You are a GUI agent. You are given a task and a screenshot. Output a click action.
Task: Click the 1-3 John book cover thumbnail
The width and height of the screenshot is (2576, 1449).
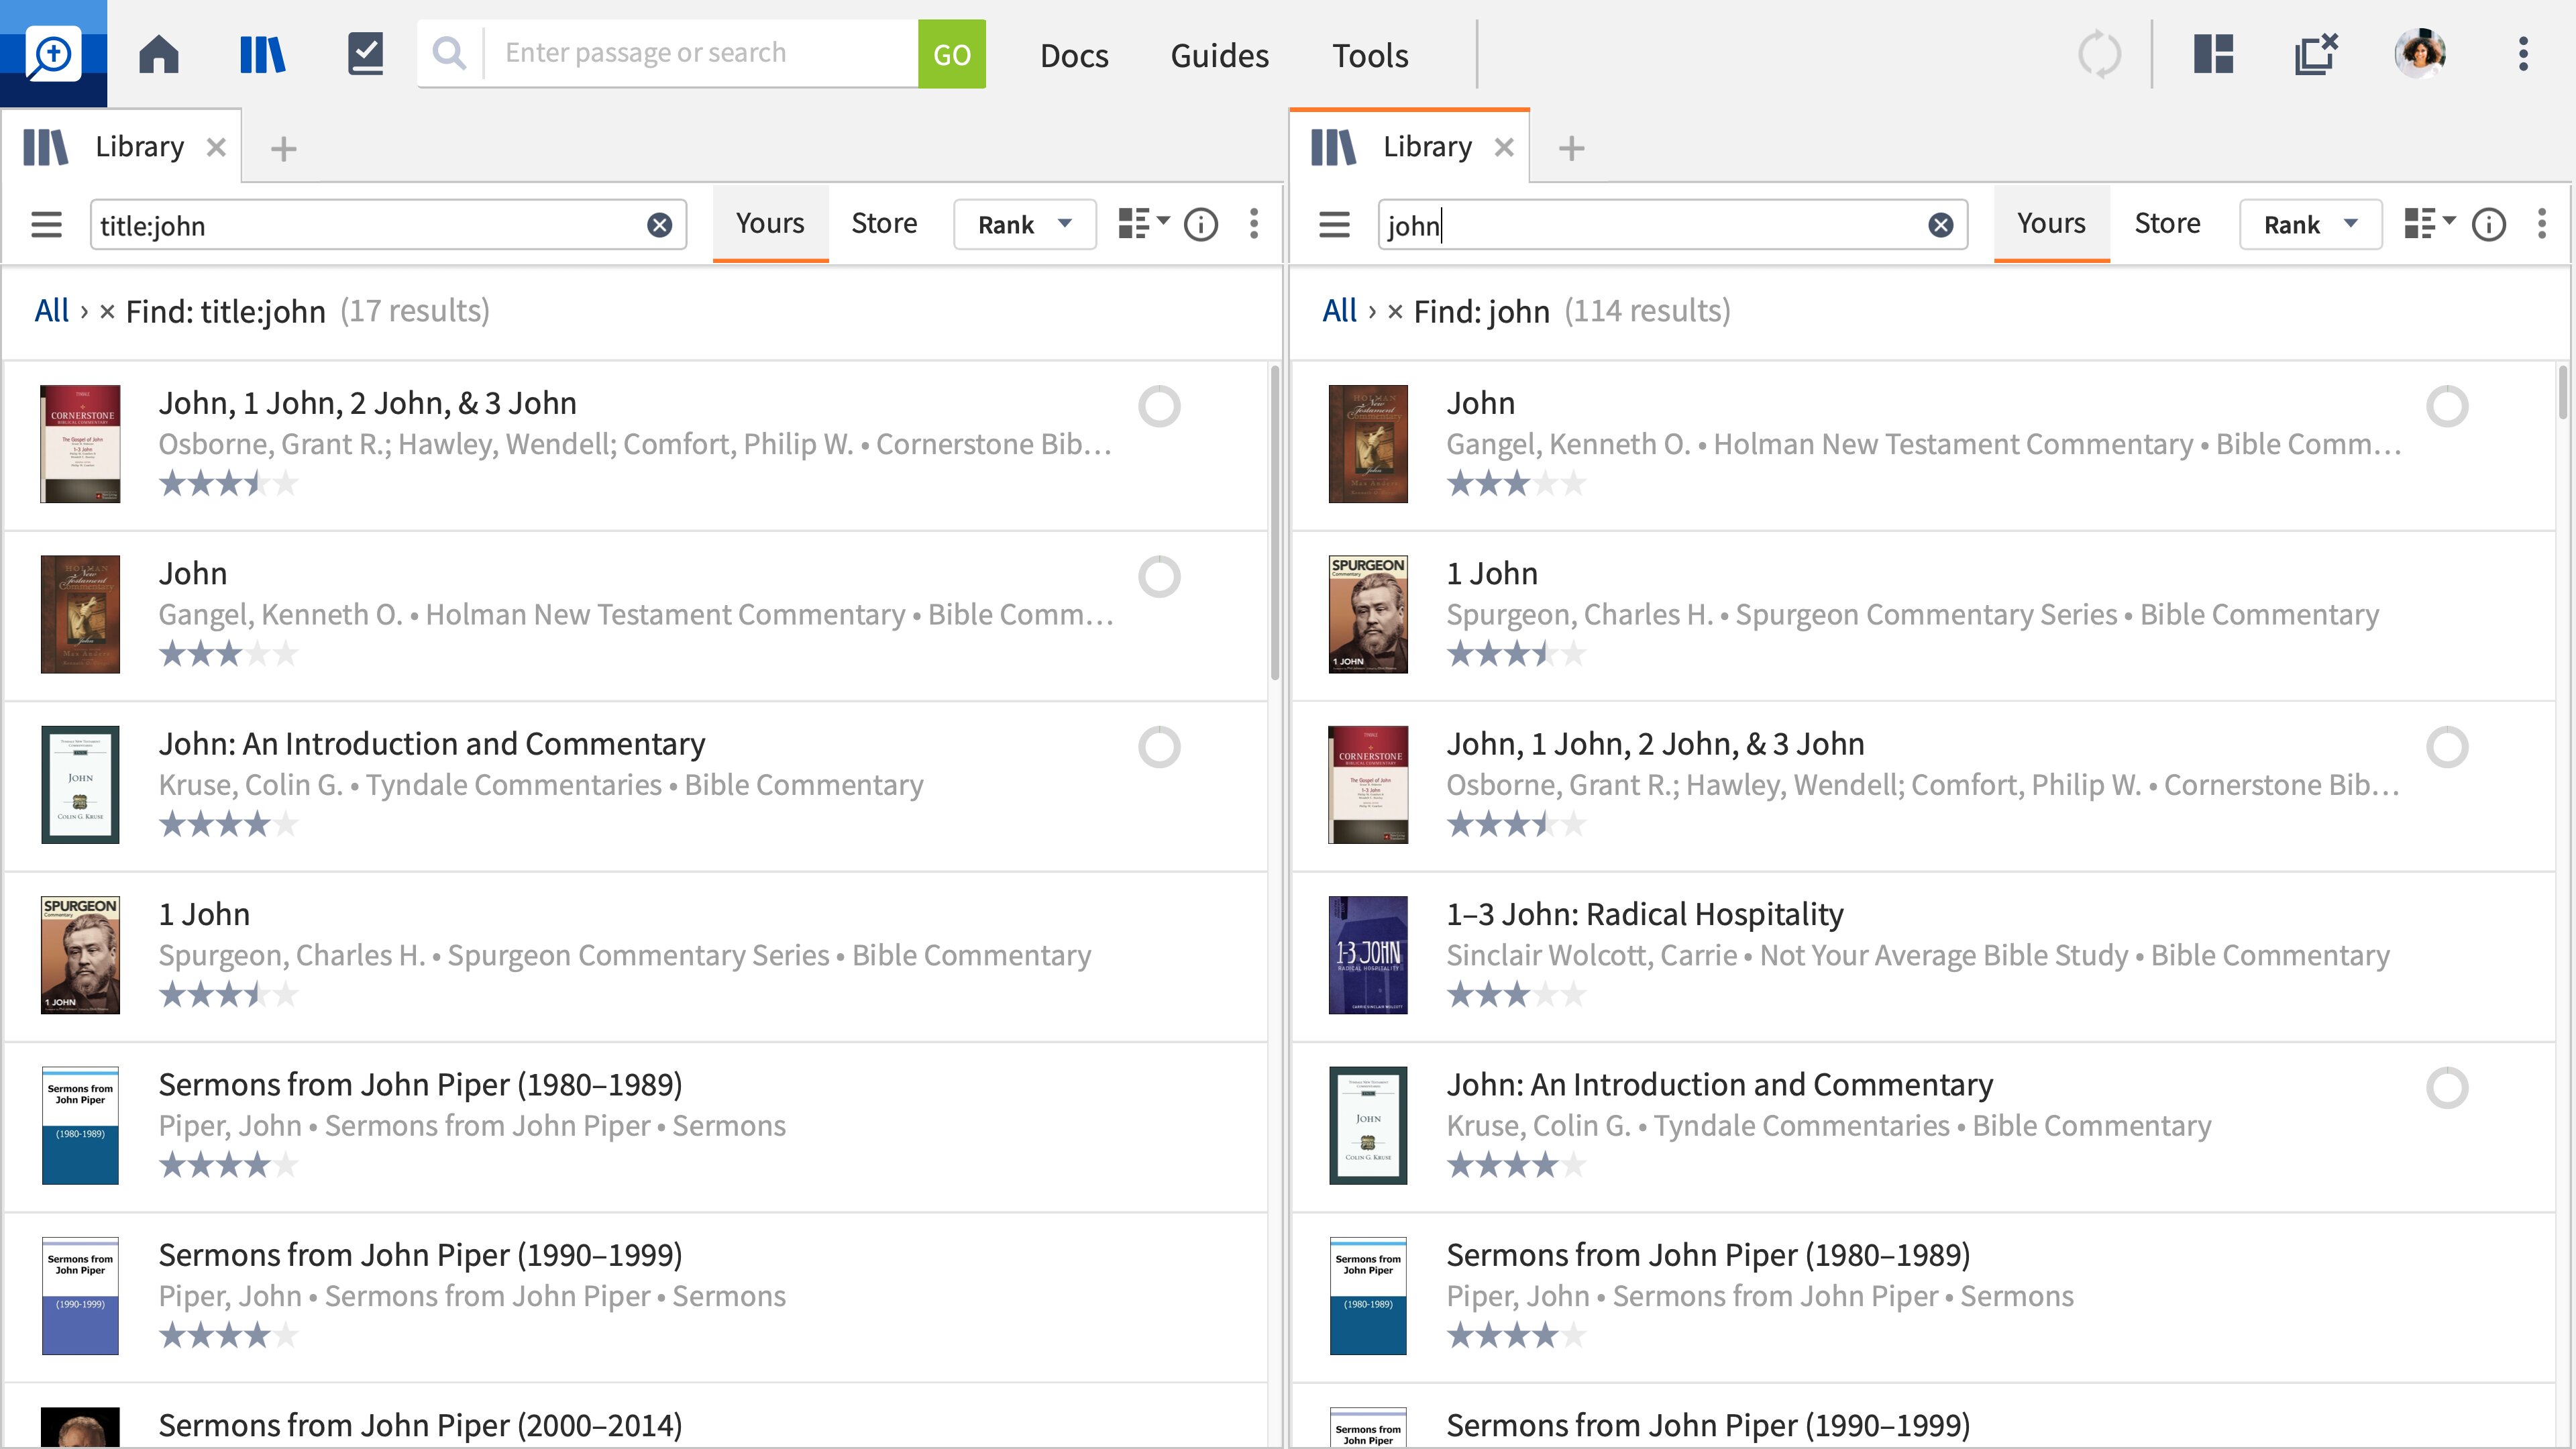click(1368, 955)
